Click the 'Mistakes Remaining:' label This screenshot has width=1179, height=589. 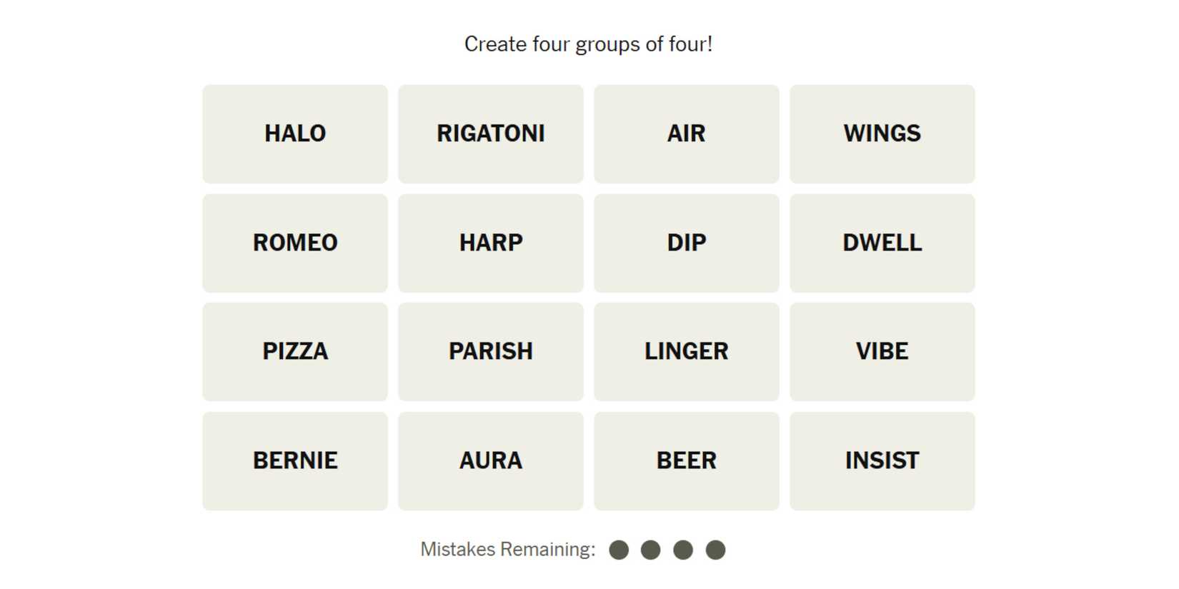507,549
